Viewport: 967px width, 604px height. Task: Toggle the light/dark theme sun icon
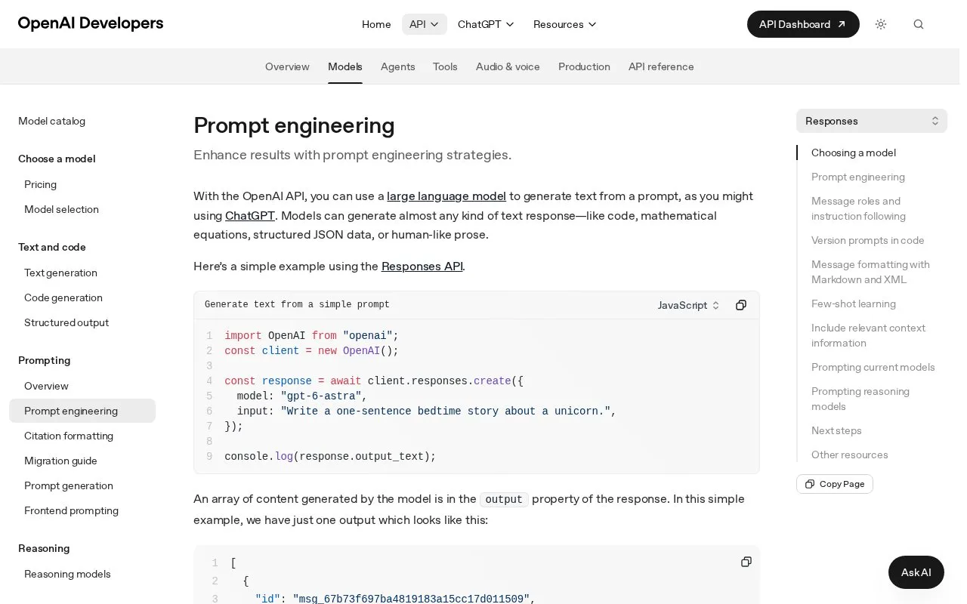point(881,24)
